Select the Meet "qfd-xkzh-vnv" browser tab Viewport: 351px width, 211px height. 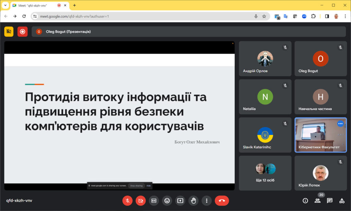pos(34,5)
